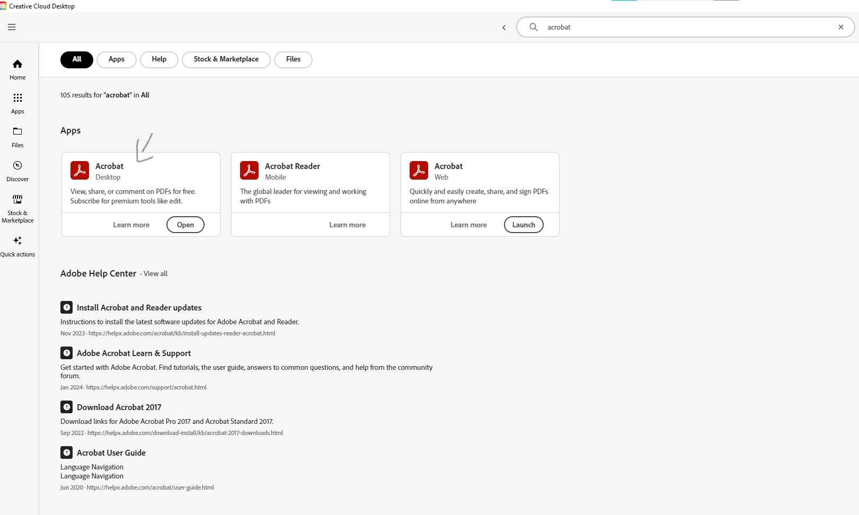859x515 pixels.
Task: Click help icon beside Install Acrobat updates
Action: coord(66,307)
